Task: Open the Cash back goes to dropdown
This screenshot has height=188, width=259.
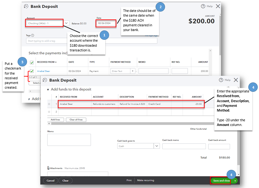Action: point(156,146)
